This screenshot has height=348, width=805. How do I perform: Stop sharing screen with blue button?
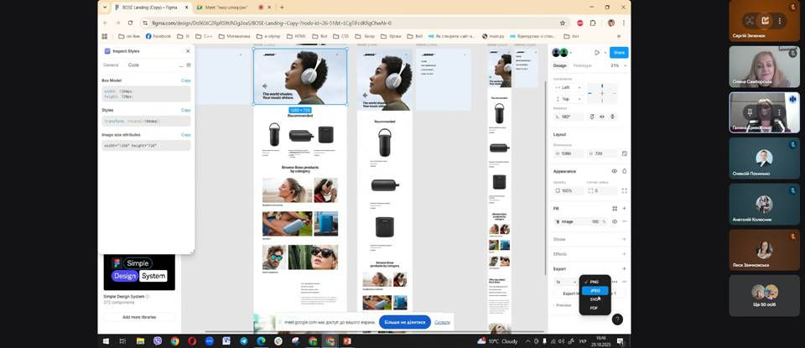click(404, 322)
